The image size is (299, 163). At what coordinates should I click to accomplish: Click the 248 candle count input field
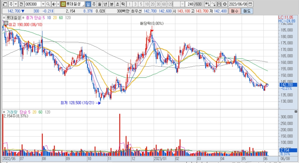(x=190, y=4)
